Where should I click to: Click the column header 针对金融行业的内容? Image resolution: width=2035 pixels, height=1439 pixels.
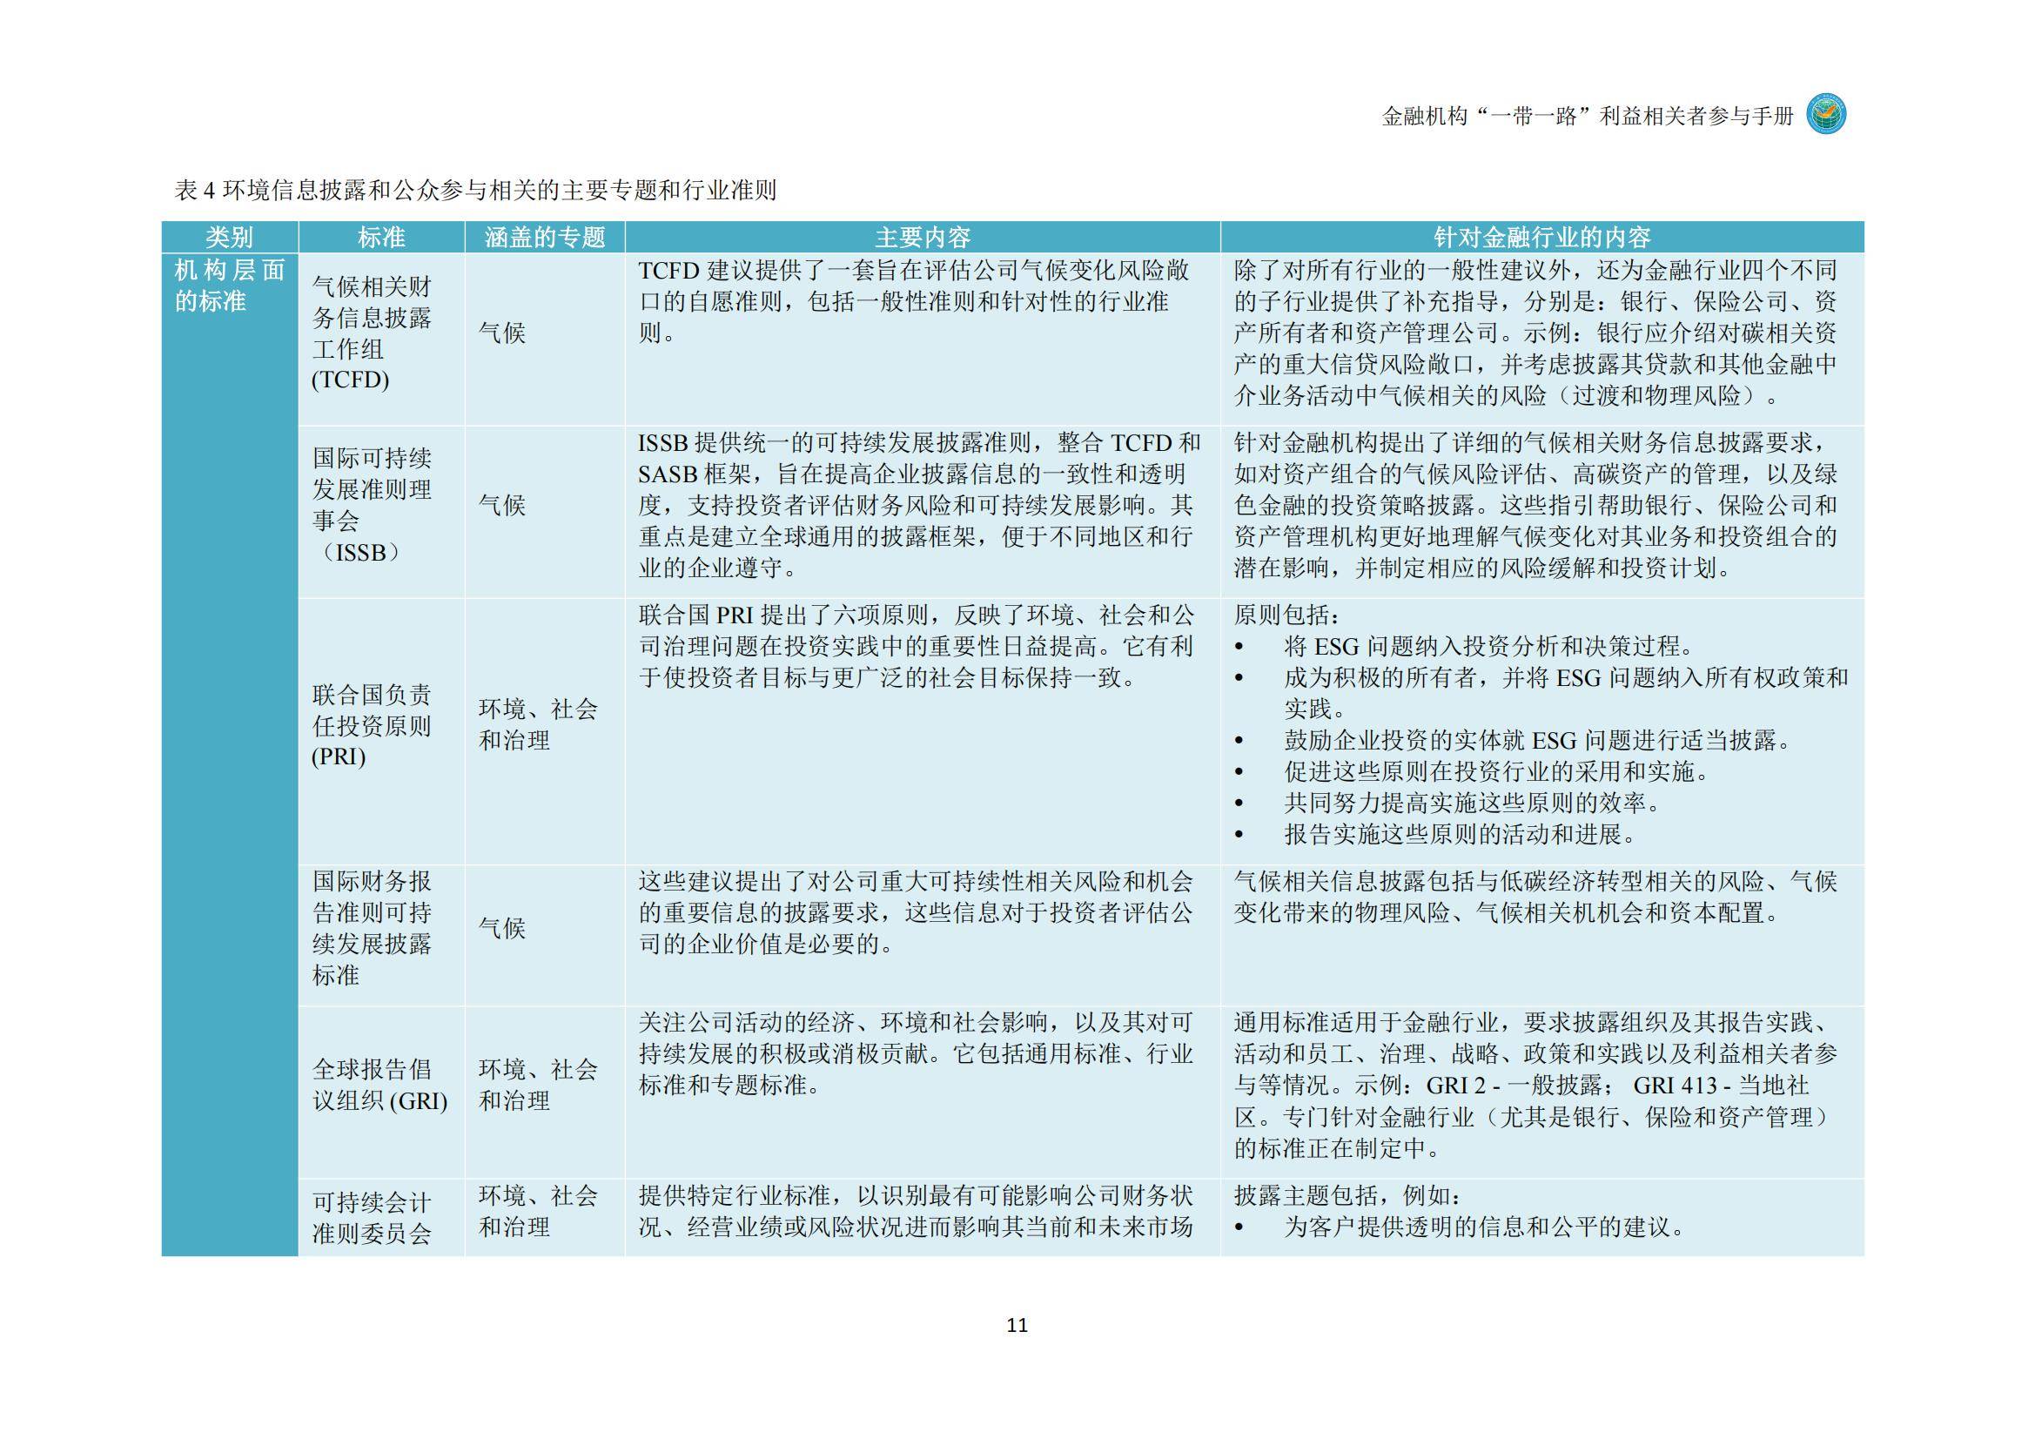[1542, 238]
